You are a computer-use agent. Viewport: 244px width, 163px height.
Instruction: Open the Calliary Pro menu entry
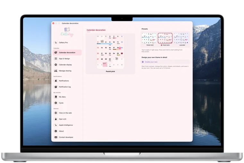tap(67, 42)
